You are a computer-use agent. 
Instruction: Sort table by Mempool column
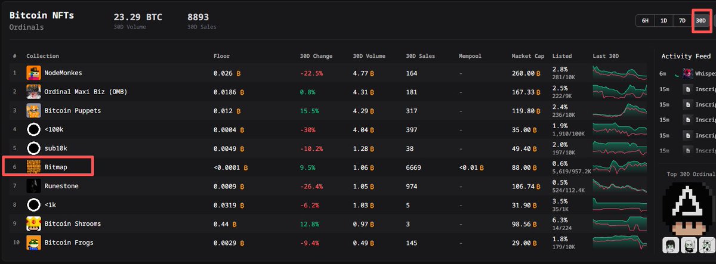point(470,56)
